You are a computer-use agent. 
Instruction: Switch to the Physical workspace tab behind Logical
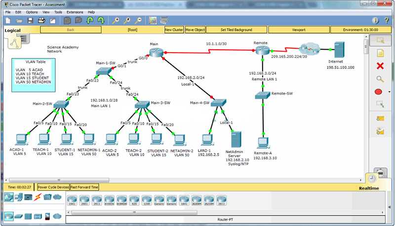[x=25, y=39]
